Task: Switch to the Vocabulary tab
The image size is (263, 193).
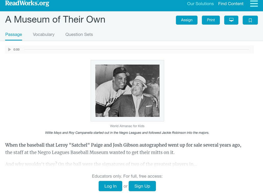Action: [44, 34]
